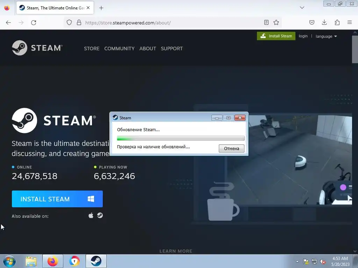Click the Steam taskbar icon
Image resolution: width=358 pixels, height=268 pixels.
(x=96, y=261)
